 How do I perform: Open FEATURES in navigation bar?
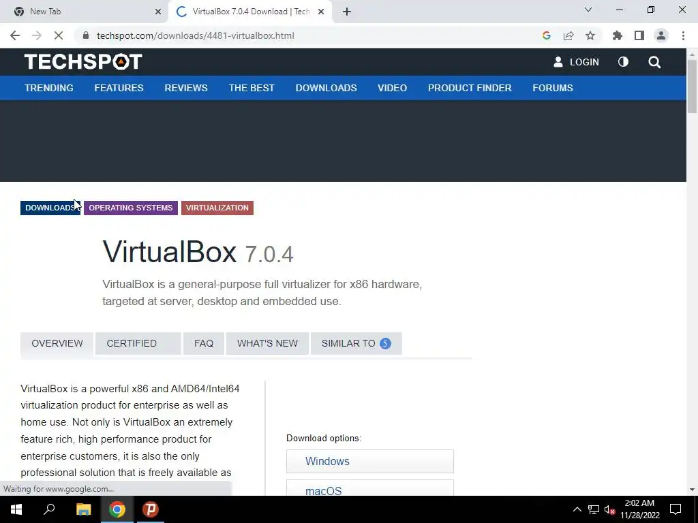point(119,88)
